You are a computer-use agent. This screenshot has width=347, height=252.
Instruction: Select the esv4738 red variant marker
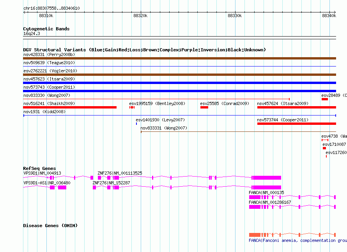(x=325, y=140)
